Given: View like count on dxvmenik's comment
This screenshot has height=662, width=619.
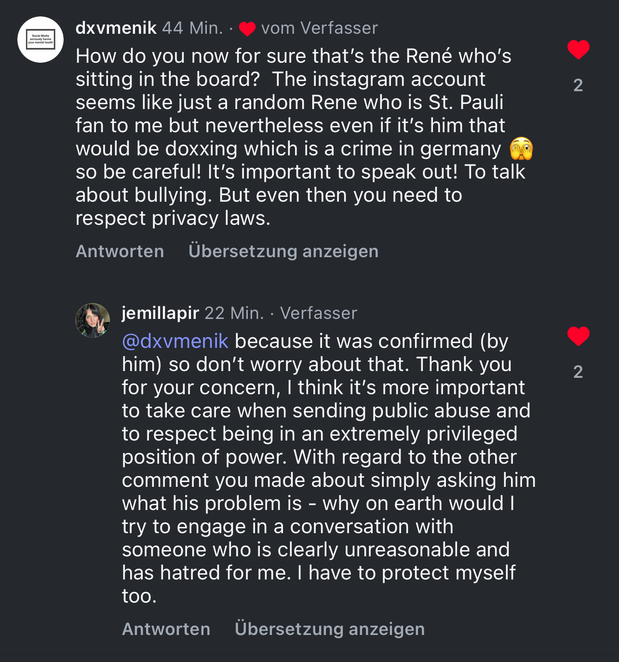Looking at the screenshot, I should coord(578,85).
